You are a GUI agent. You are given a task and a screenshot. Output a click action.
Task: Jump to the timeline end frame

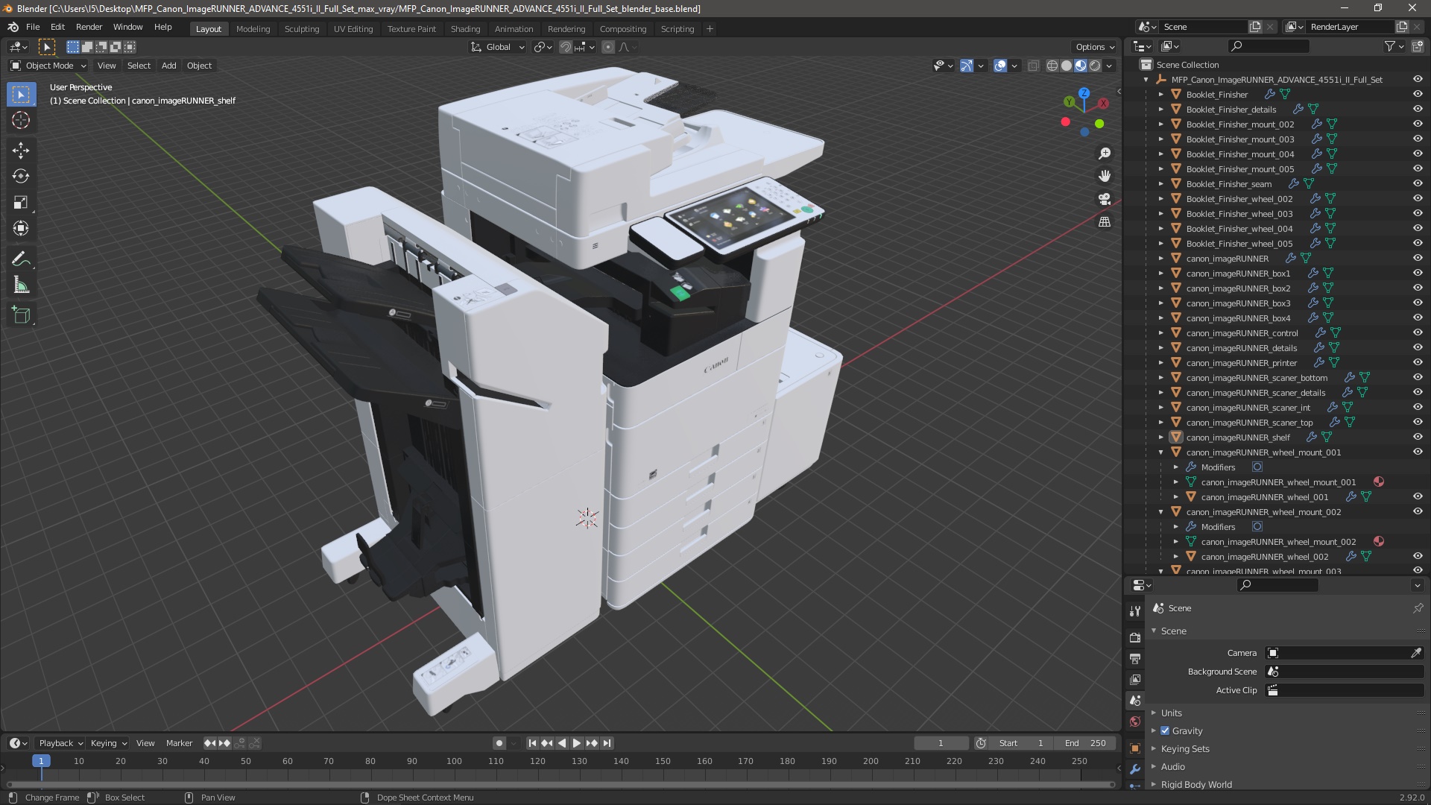tap(607, 743)
